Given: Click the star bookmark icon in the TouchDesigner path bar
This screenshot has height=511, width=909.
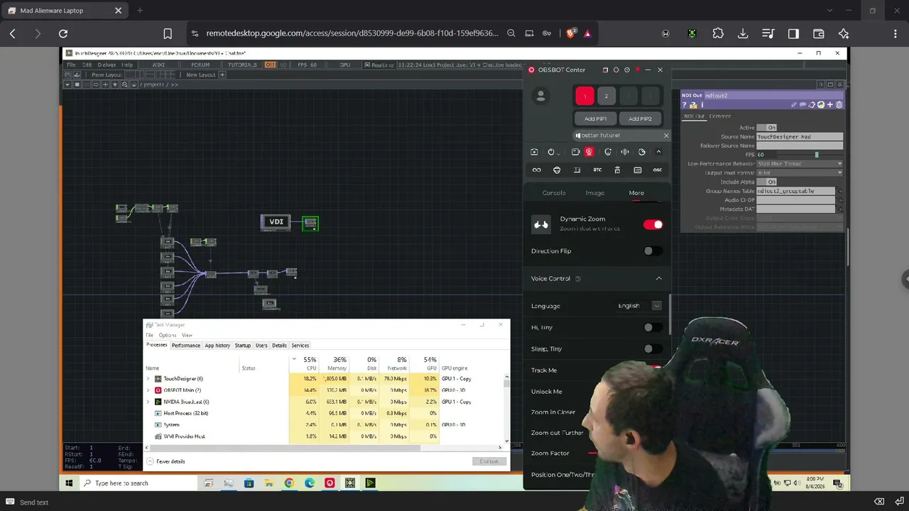Looking at the screenshot, I should coord(115,84).
